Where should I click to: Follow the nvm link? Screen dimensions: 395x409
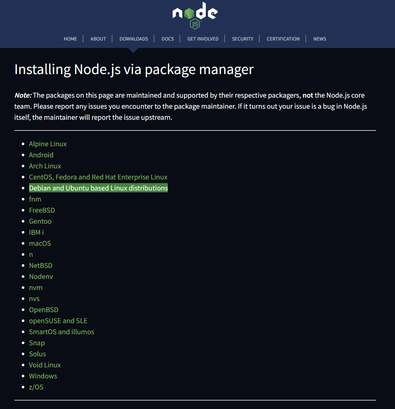coord(35,287)
